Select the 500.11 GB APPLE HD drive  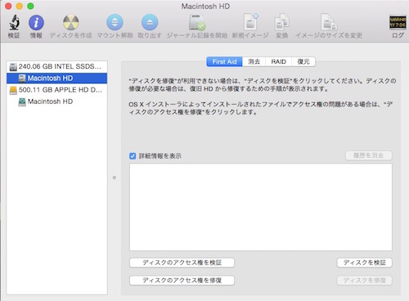(x=56, y=90)
